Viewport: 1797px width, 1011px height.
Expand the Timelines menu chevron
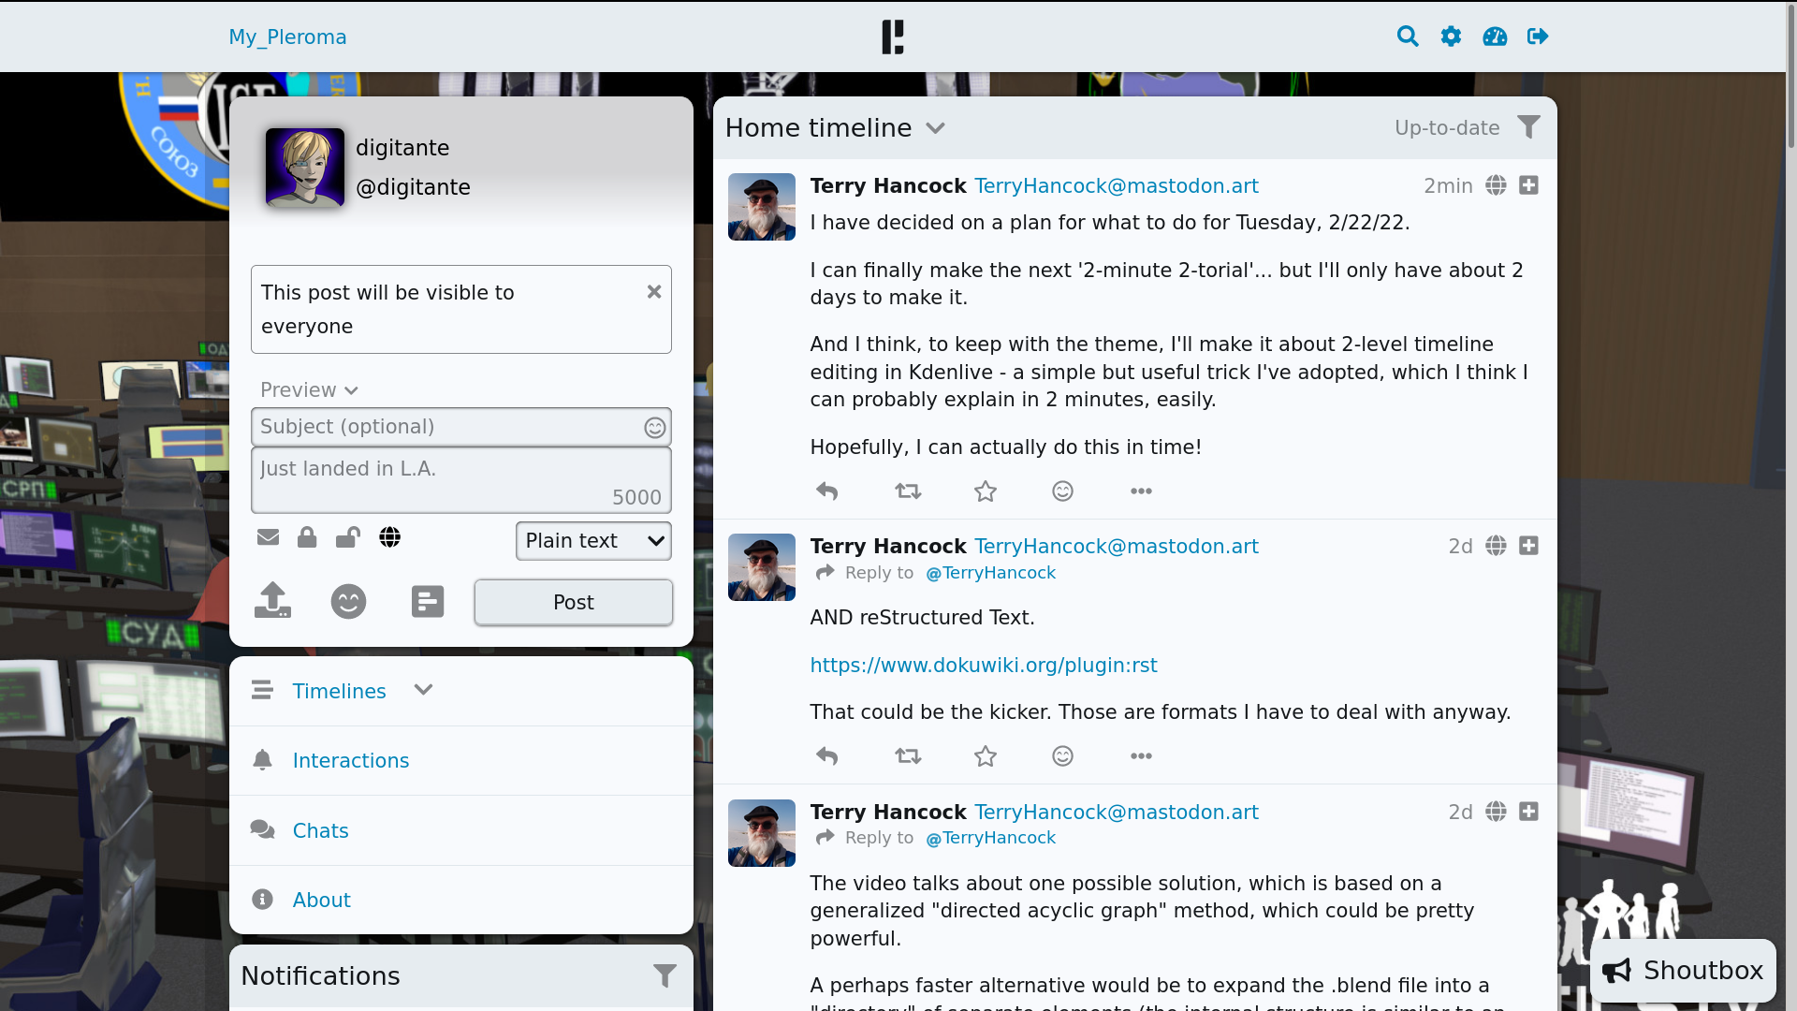[423, 690]
